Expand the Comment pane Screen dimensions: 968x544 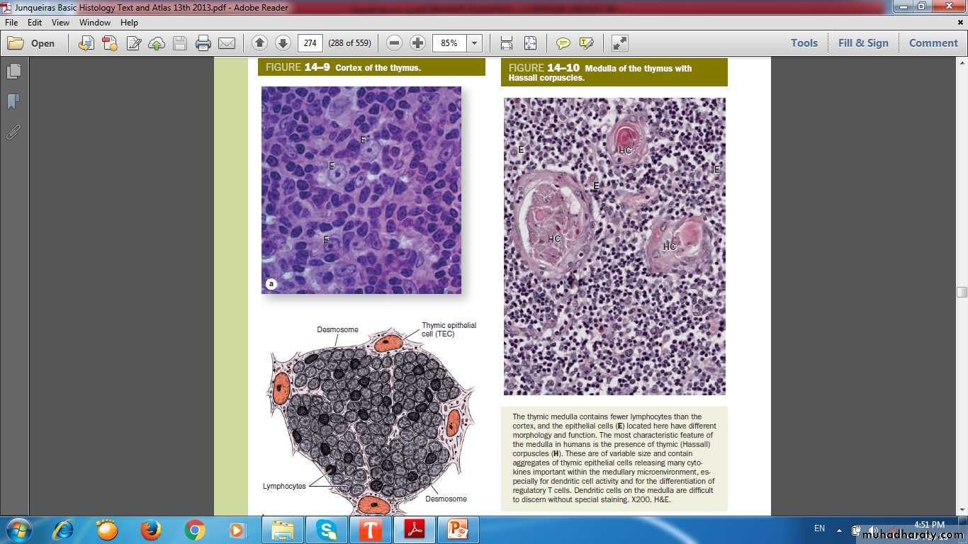(933, 43)
